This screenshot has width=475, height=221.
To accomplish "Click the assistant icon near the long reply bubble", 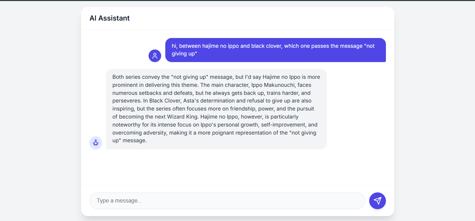I will (x=96, y=142).
